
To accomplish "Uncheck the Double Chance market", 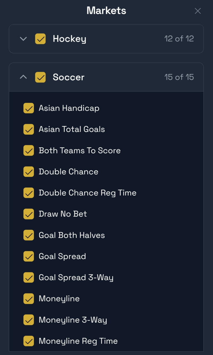I will pyautogui.click(x=29, y=172).
